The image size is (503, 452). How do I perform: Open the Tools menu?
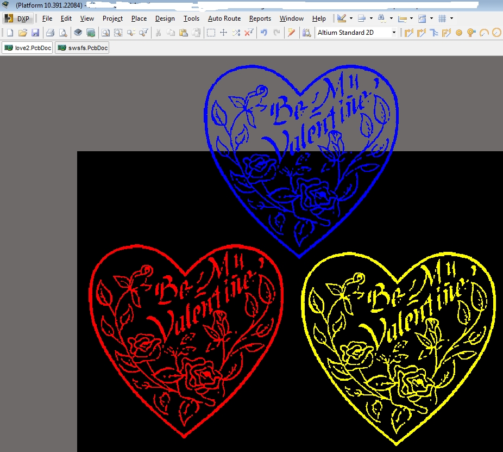click(x=191, y=18)
